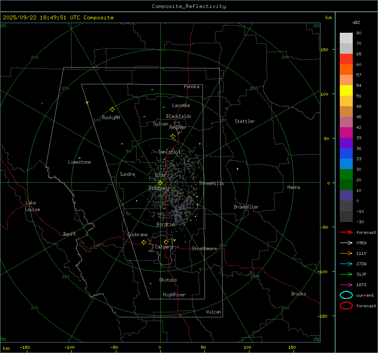Image resolution: width=378 pixels, height=353 pixels.
Task: Click the Brooks city label on map
Action: click(x=299, y=294)
